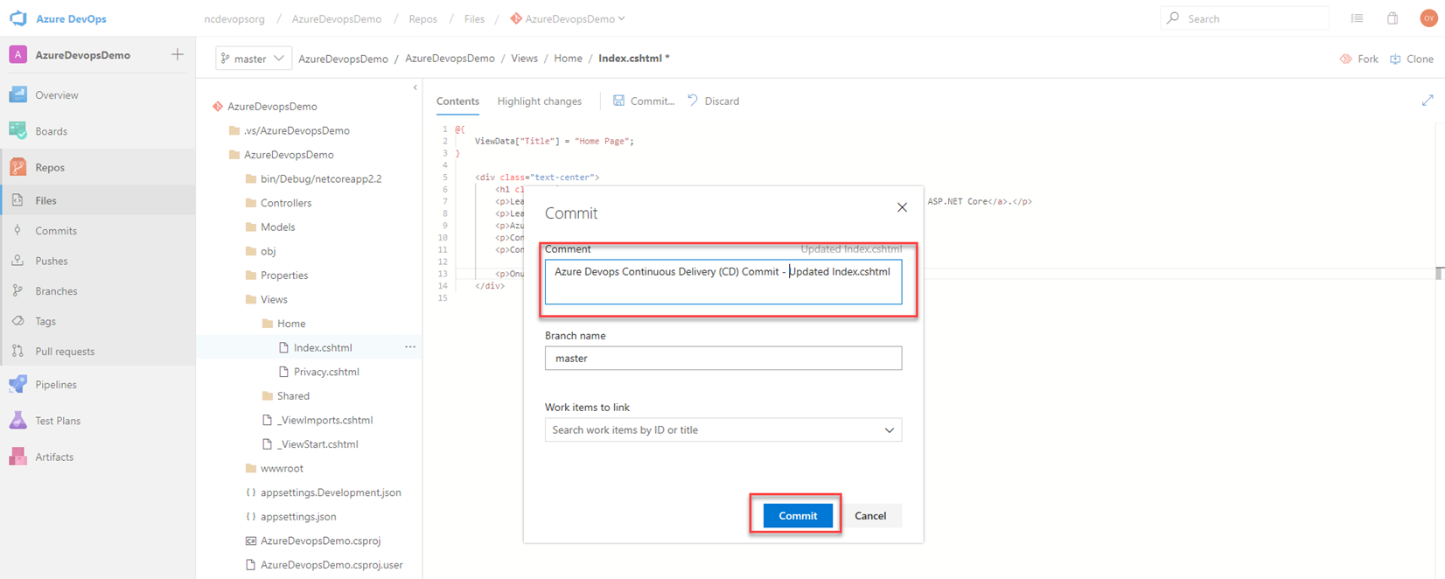Toggle full screen editor icon

(1428, 101)
